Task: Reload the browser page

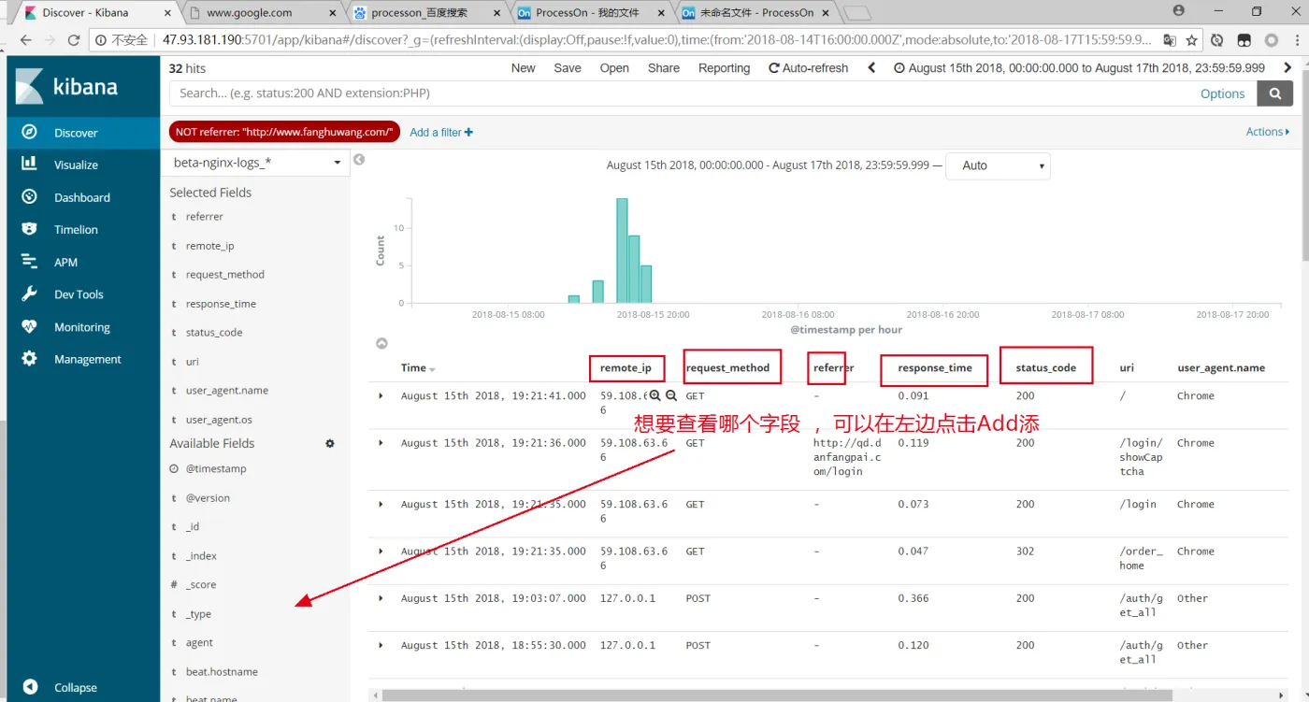Action: pos(74,40)
